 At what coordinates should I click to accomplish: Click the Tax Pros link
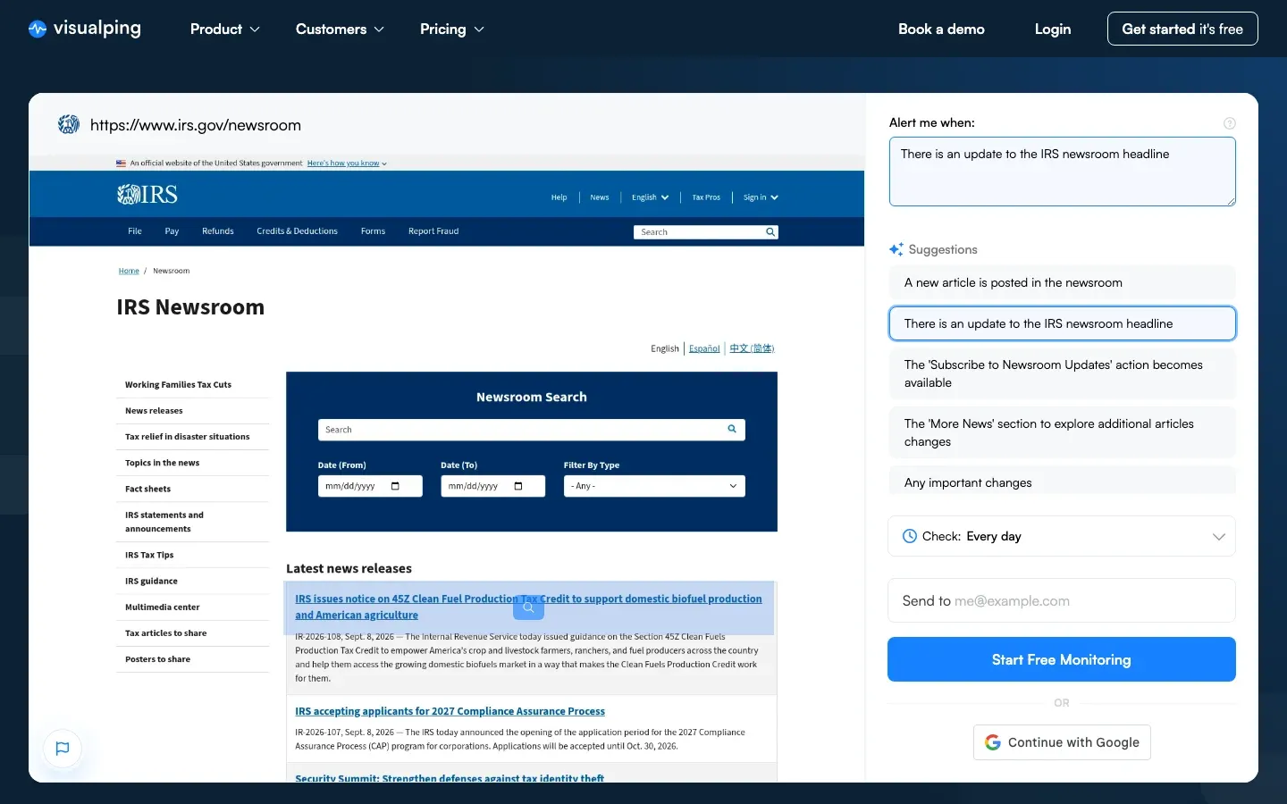click(x=706, y=197)
